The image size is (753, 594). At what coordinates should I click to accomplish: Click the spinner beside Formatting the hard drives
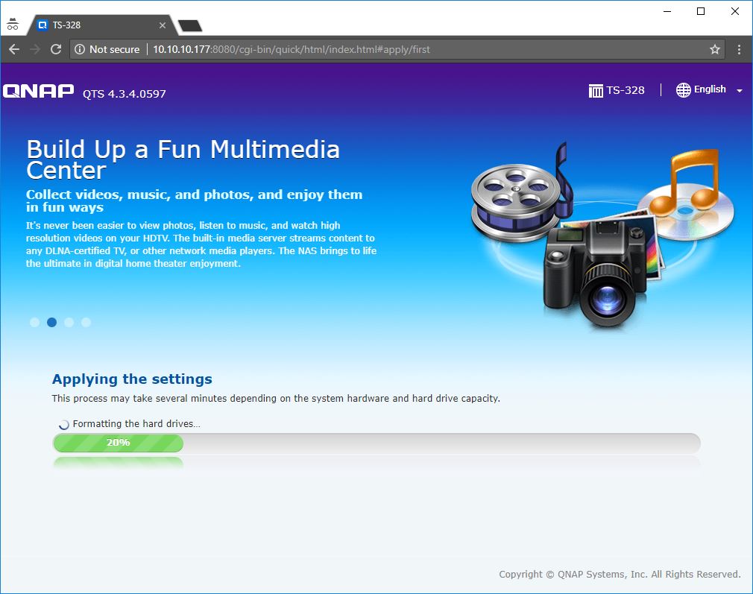click(64, 425)
